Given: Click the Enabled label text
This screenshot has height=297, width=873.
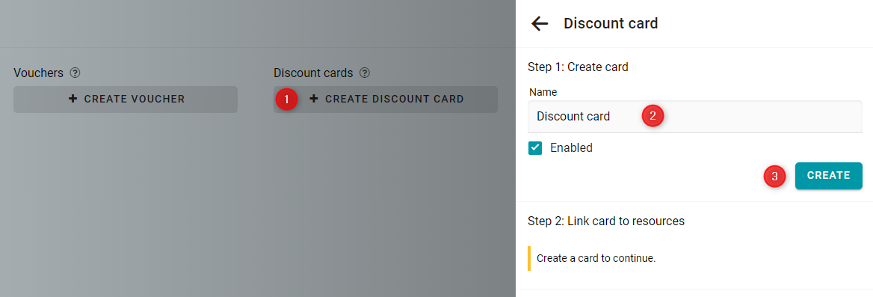Looking at the screenshot, I should 571,148.
